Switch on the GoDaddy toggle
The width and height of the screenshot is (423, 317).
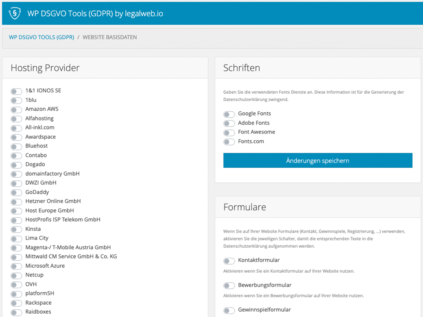[16, 193]
